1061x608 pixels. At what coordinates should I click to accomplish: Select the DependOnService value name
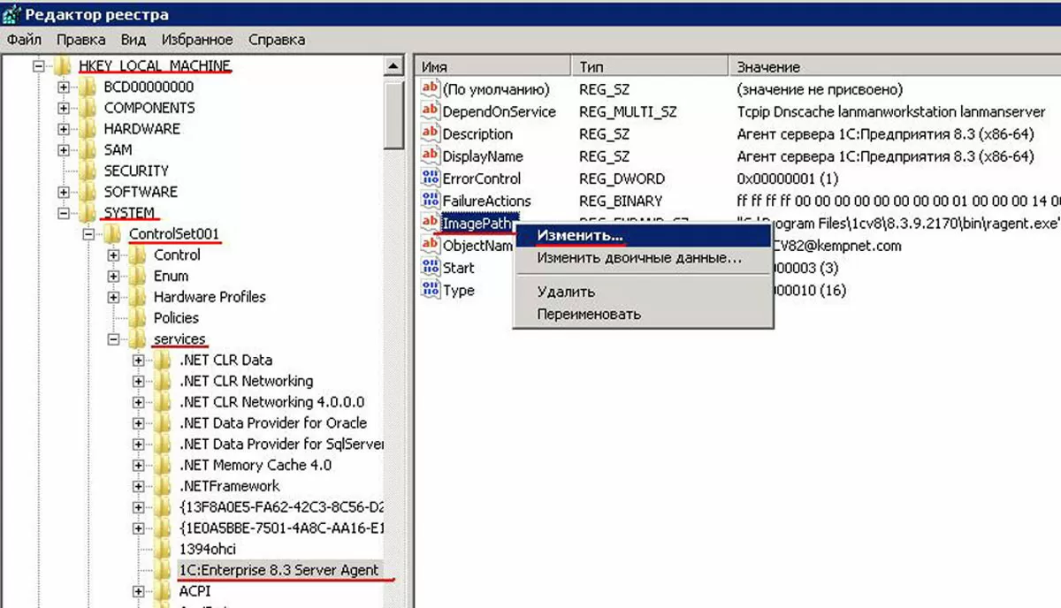[500, 111]
